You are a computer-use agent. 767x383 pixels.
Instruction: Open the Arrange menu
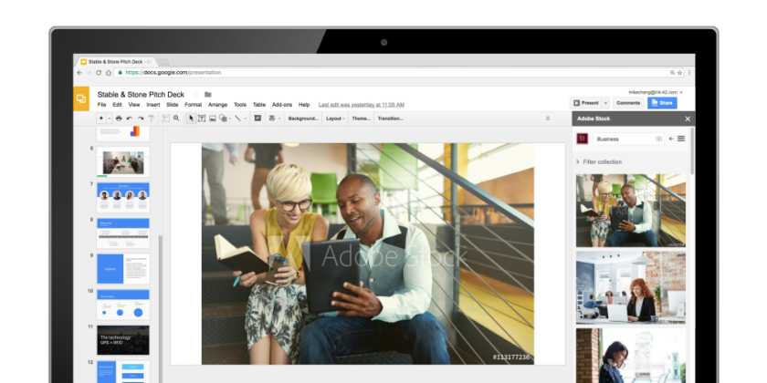(217, 105)
